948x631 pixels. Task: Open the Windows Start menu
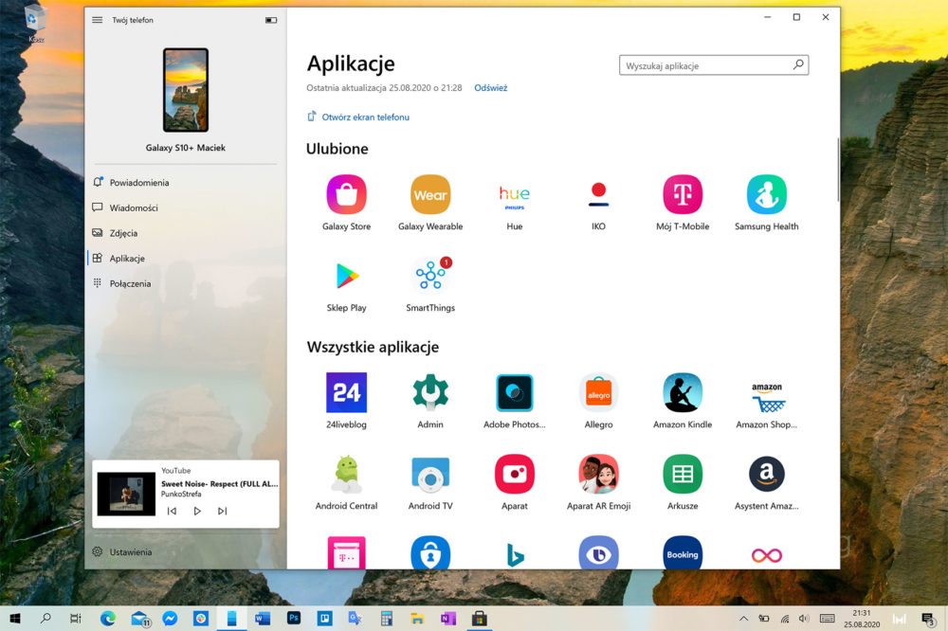(x=15, y=619)
